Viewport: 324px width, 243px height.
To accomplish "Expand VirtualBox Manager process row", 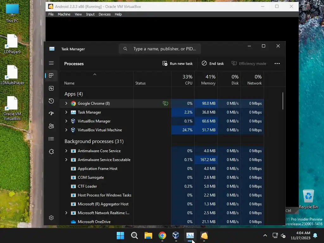I will (x=66, y=121).
